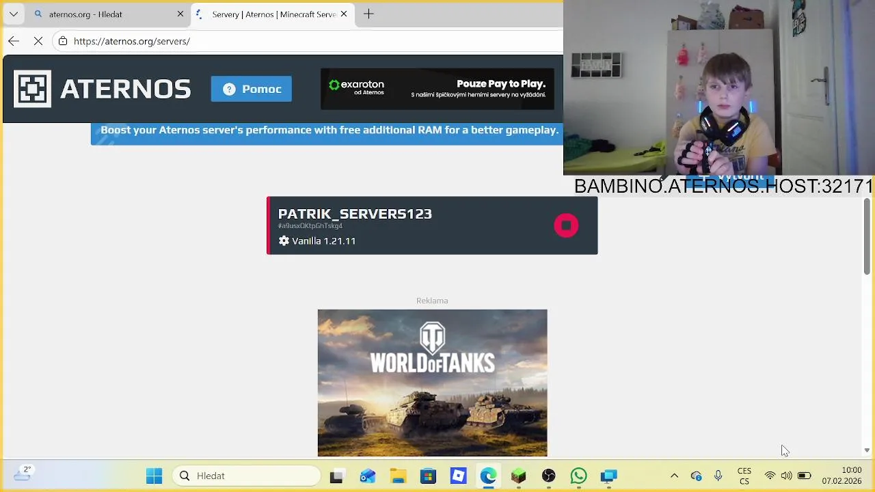Open the World of Tanks advertisement
The image size is (875, 492).
coord(432,383)
